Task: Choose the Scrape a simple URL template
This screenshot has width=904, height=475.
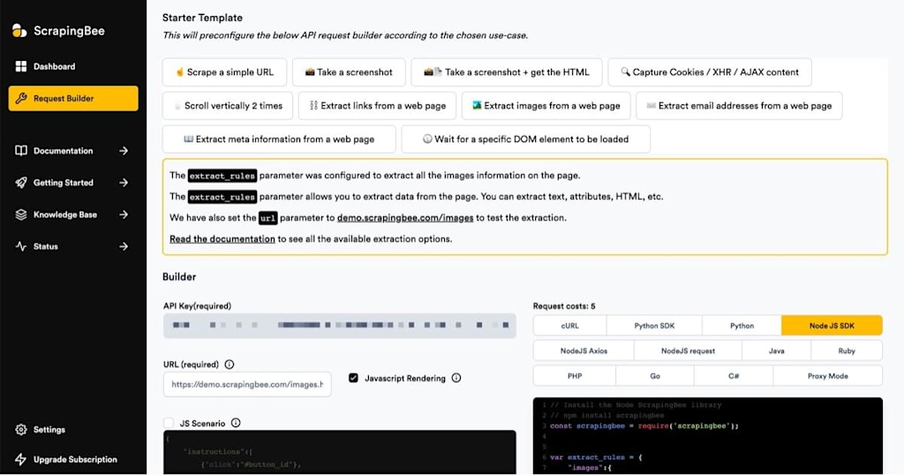Action: [224, 72]
